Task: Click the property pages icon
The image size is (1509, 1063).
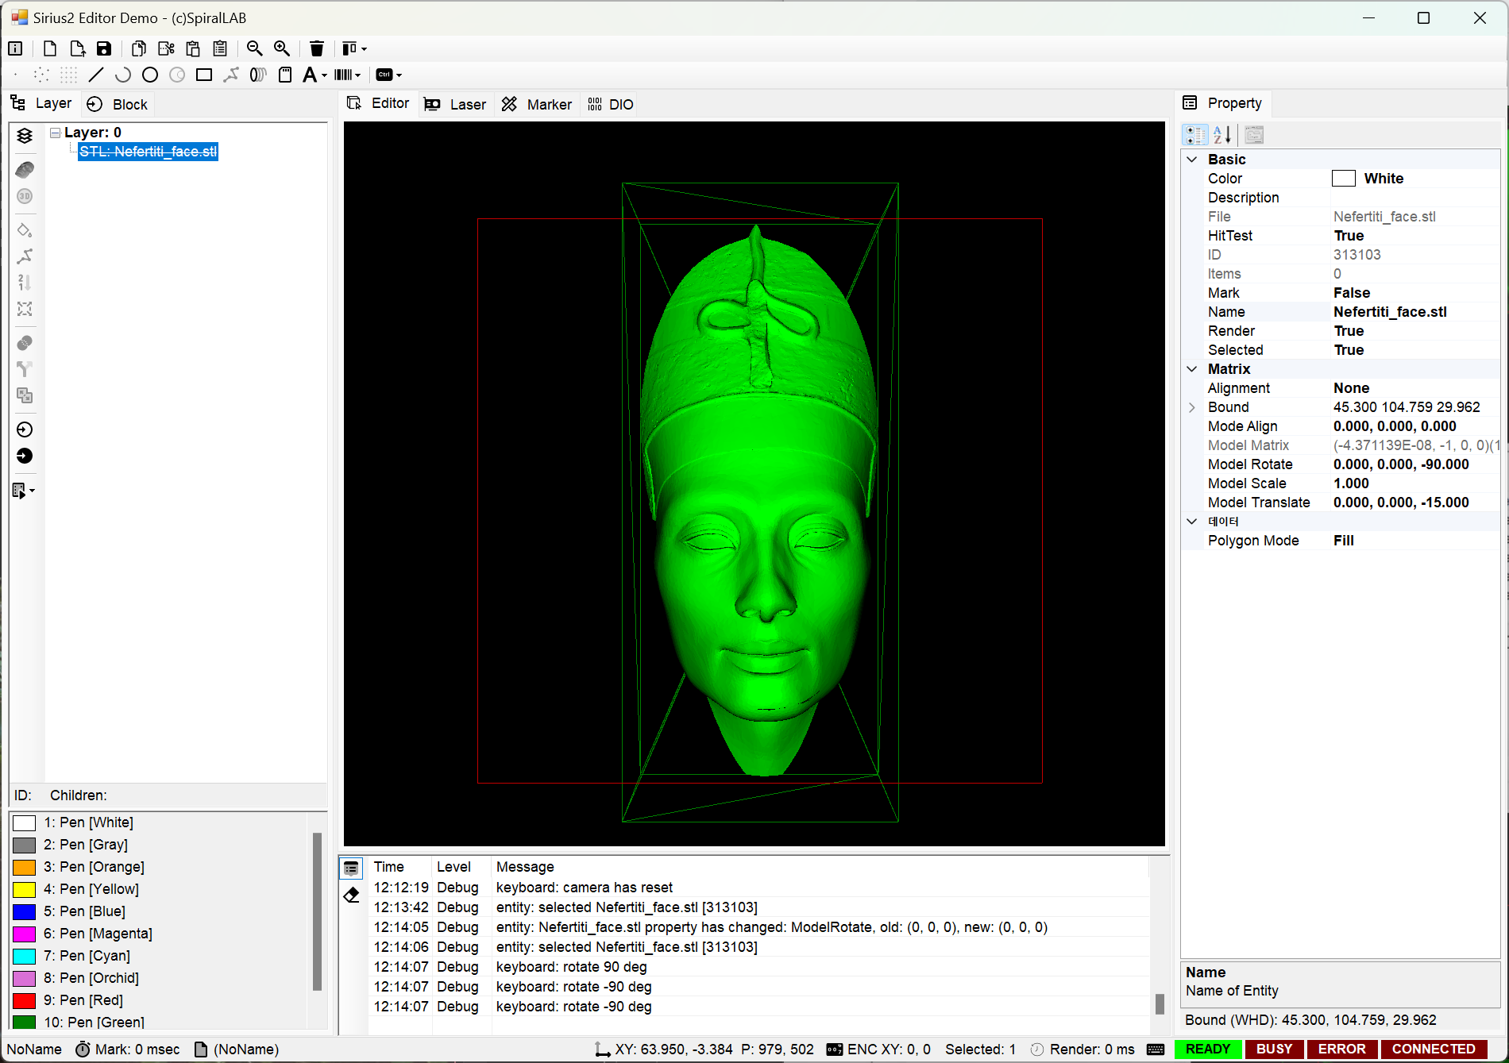Action: click(1254, 135)
